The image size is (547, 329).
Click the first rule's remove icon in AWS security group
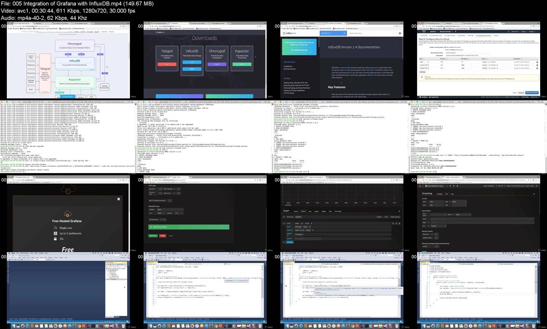click(x=537, y=62)
